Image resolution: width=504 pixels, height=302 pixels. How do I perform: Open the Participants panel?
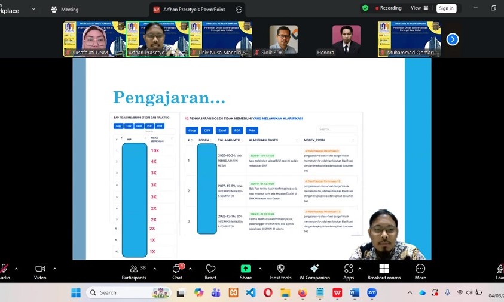(x=134, y=272)
